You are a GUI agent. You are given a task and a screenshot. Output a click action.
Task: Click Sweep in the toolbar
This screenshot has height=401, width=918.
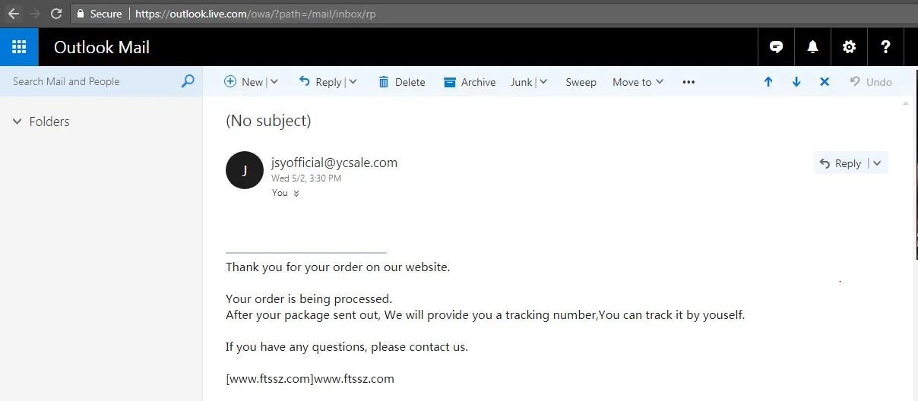(581, 82)
